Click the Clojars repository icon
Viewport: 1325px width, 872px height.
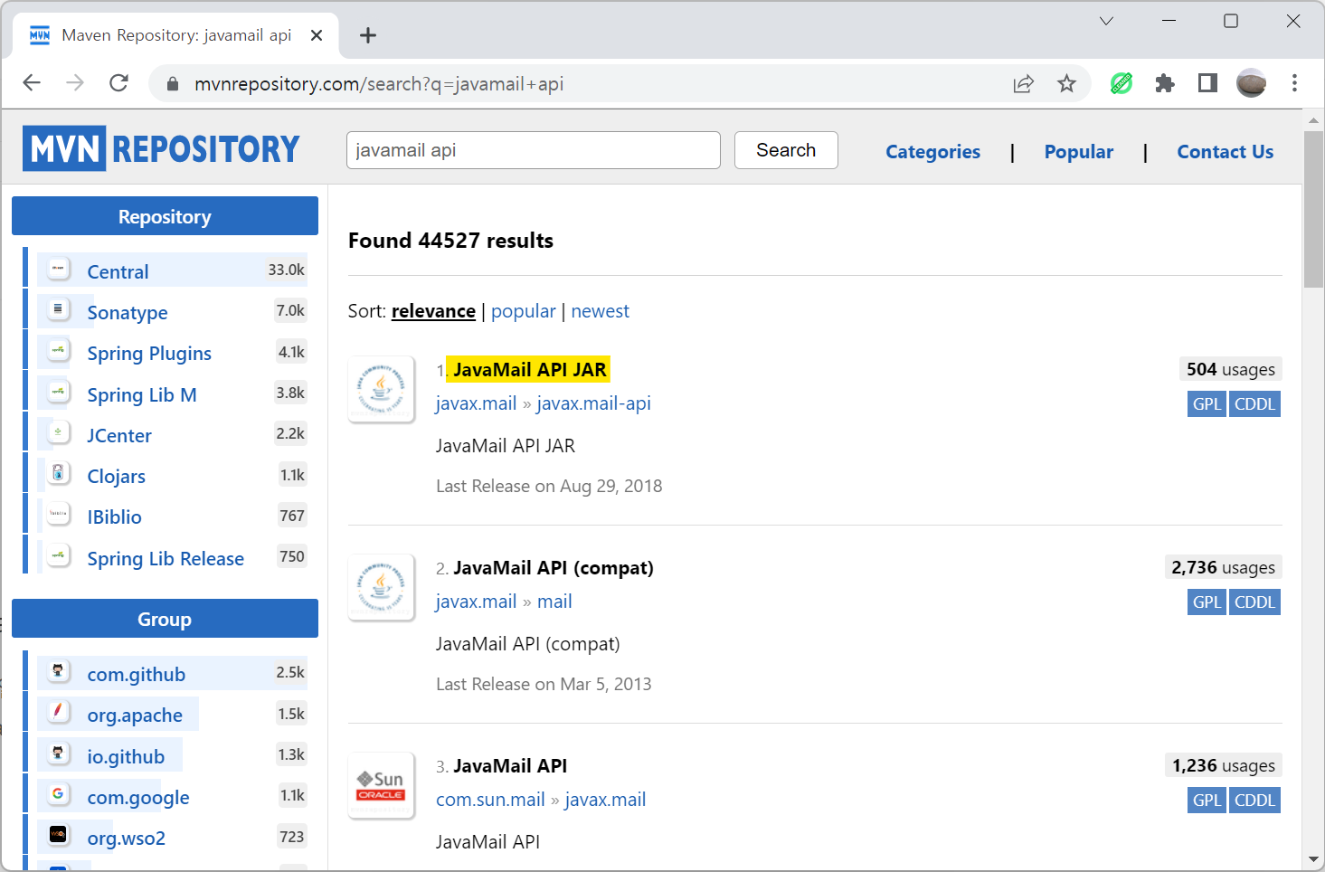coord(59,473)
